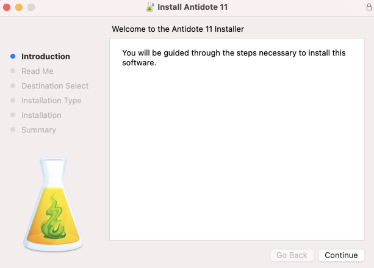The height and width of the screenshot is (268, 374).
Task: Open the Installation Type step
Action: (x=51, y=101)
